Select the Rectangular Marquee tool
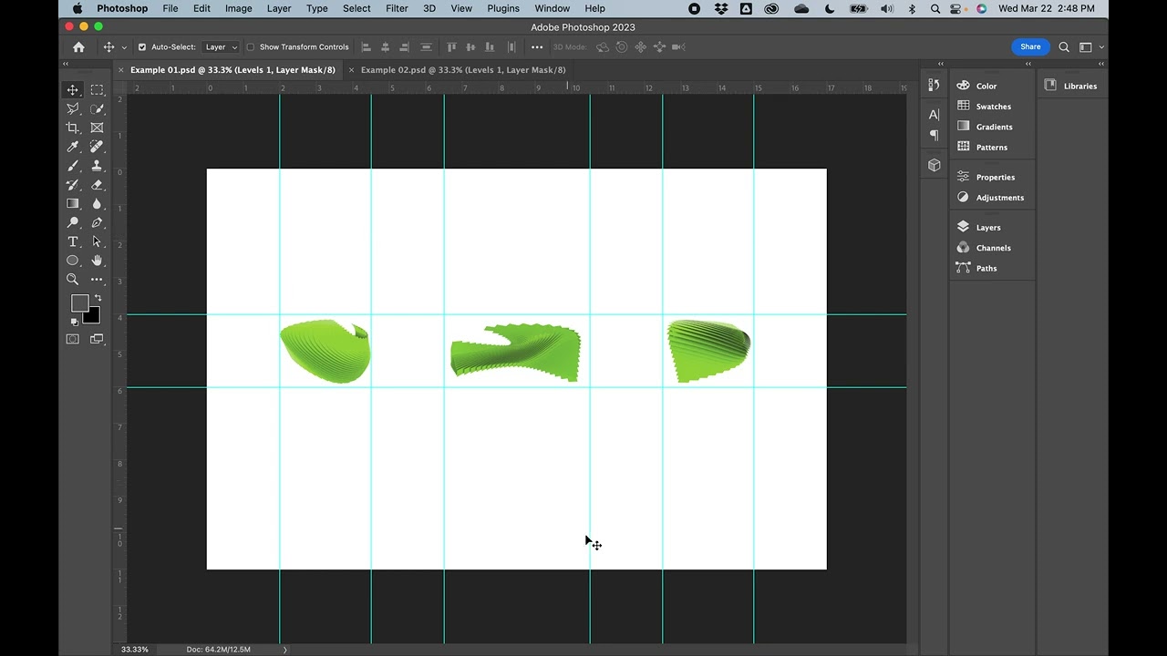Screen dimensions: 1167x656 point(97,89)
